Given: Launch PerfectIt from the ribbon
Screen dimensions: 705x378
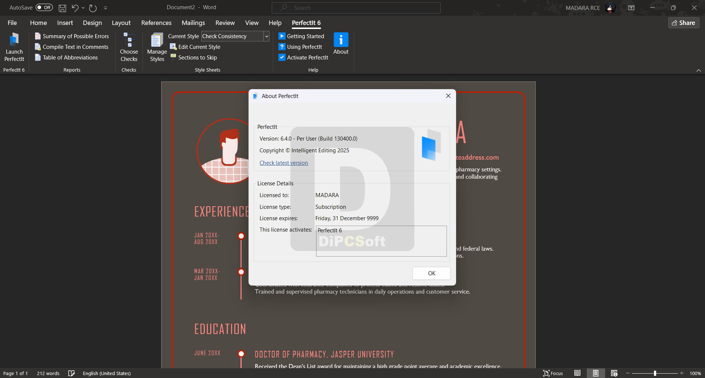Looking at the screenshot, I should (x=14, y=47).
